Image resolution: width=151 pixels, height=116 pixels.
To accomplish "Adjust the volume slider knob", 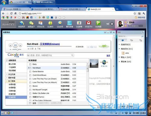I will click(18, 50).
